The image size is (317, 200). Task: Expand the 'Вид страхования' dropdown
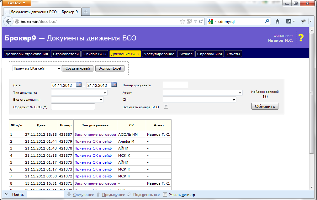pos(77,99)
